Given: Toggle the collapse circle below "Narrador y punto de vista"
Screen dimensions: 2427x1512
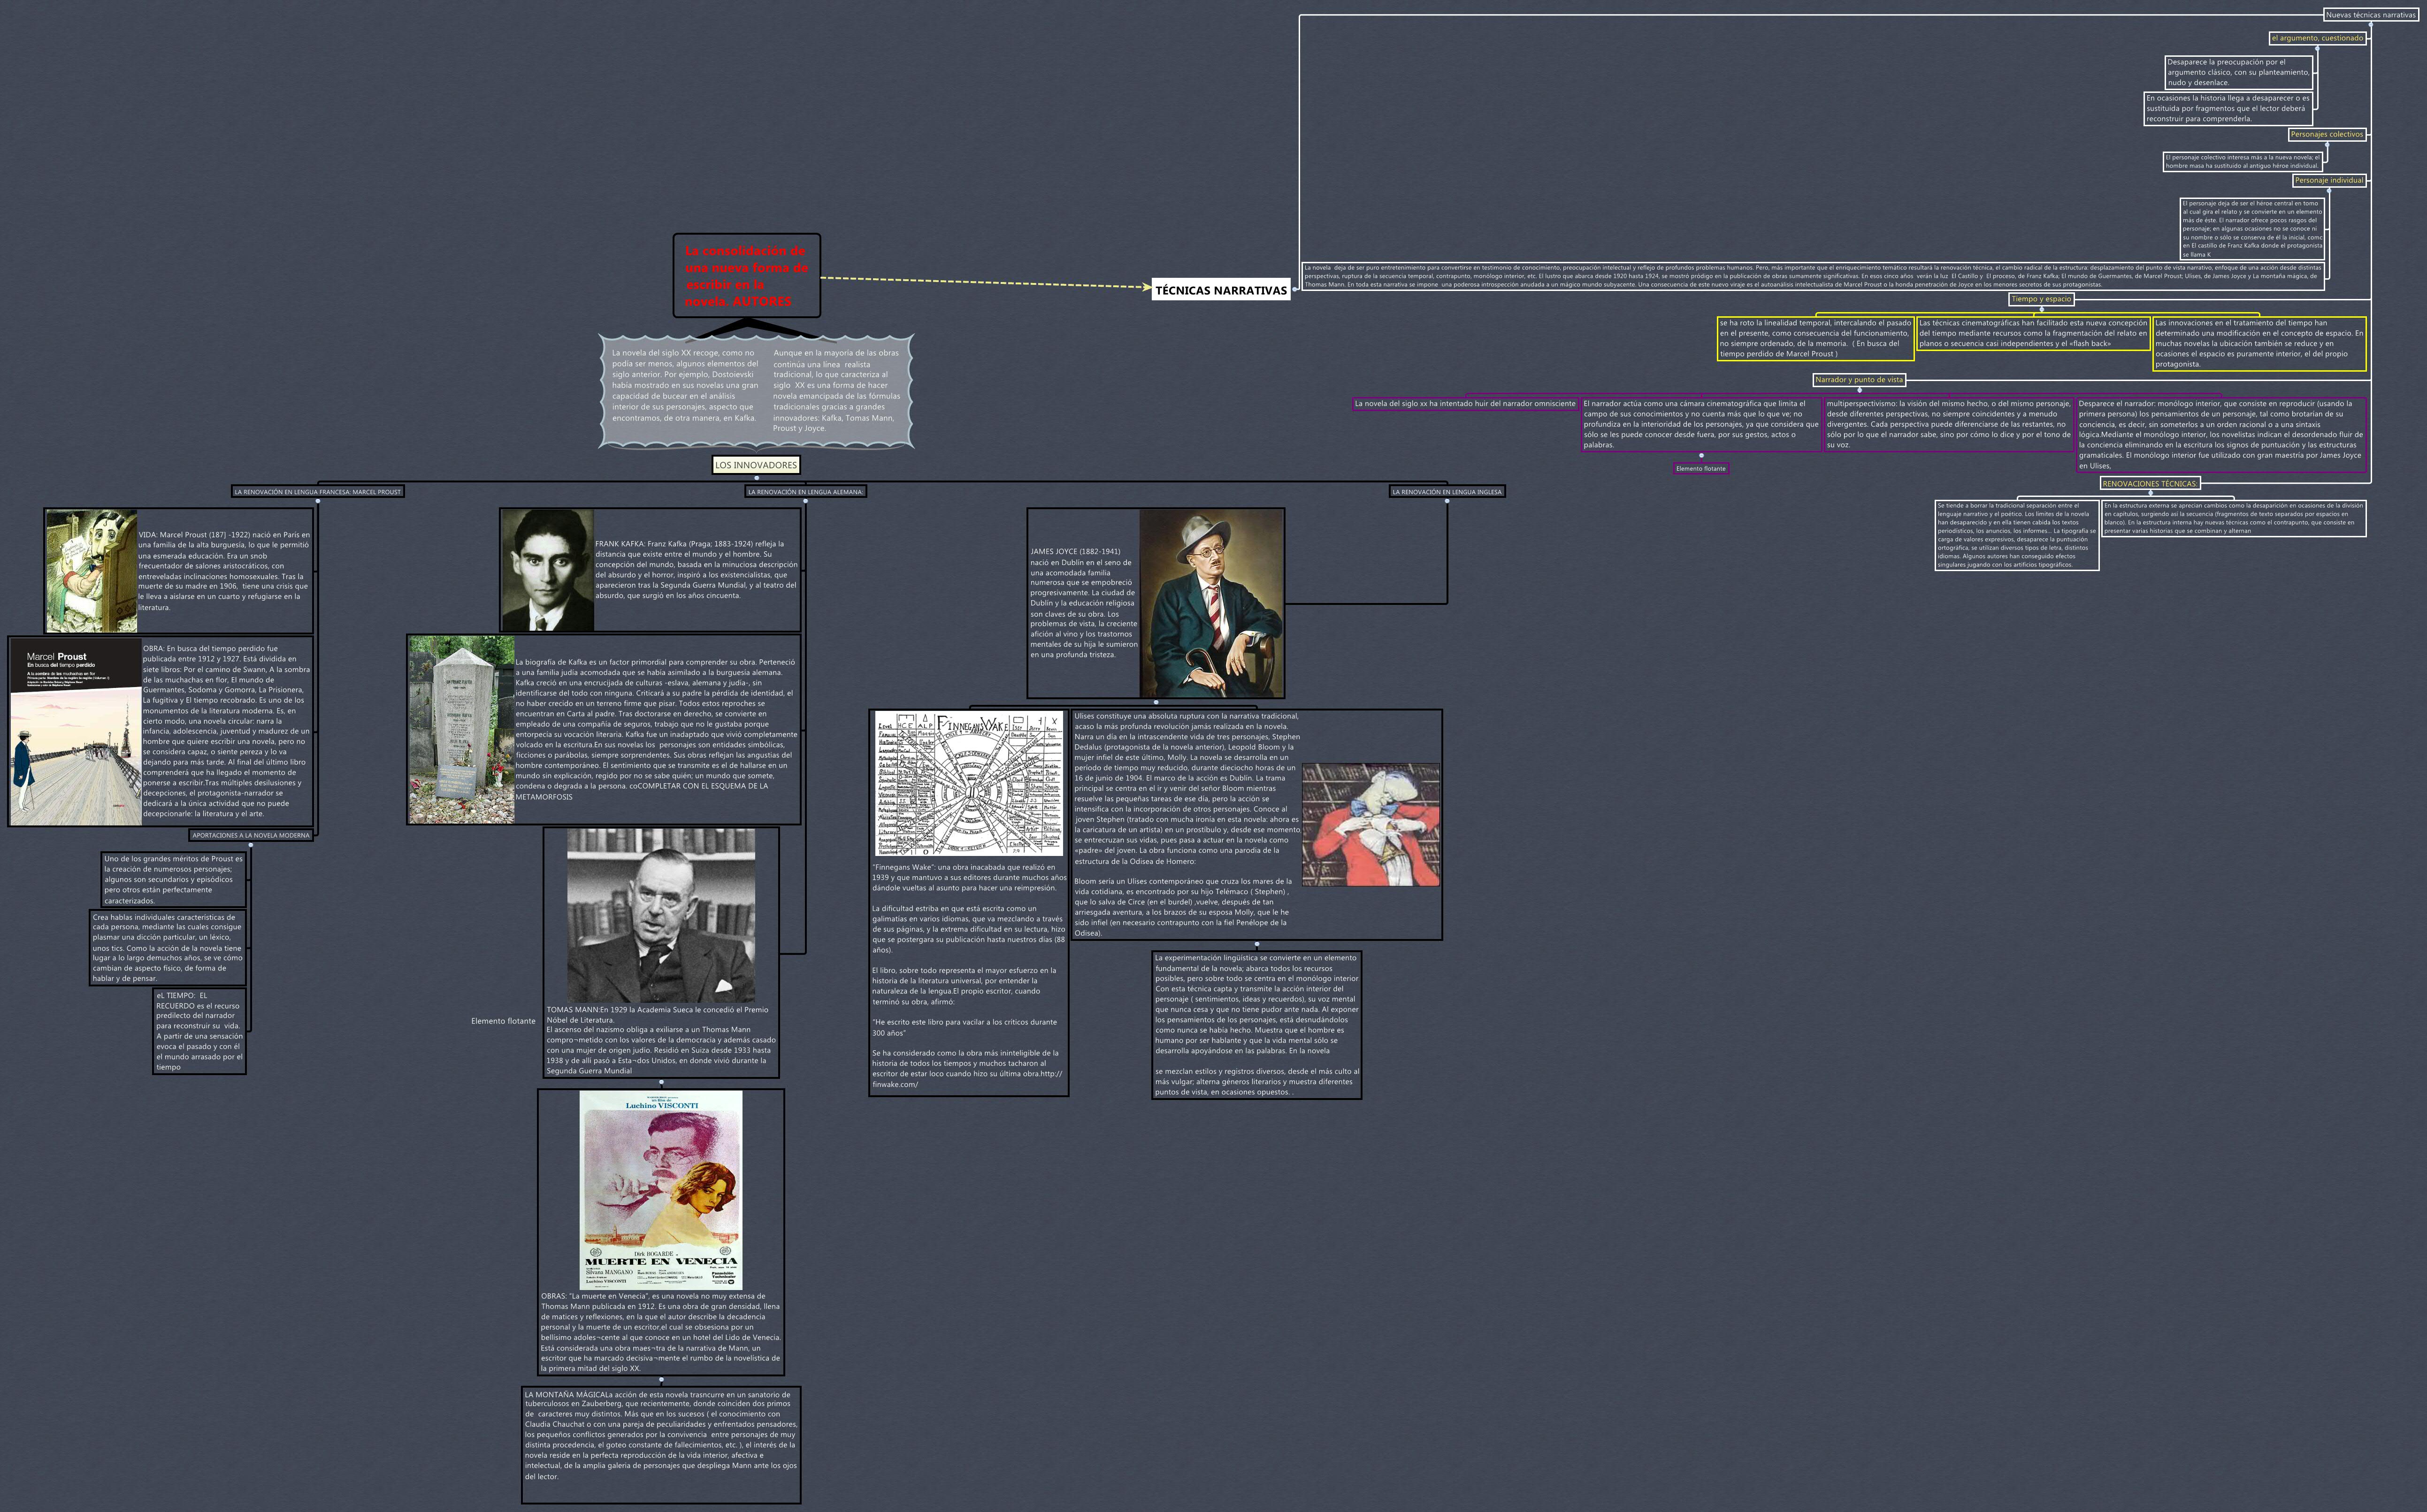Looking at the screenshot, I should pos(1860,390).
